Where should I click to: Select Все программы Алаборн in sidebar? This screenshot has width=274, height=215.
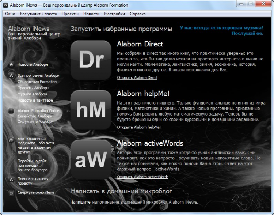[x=38, y=76]
